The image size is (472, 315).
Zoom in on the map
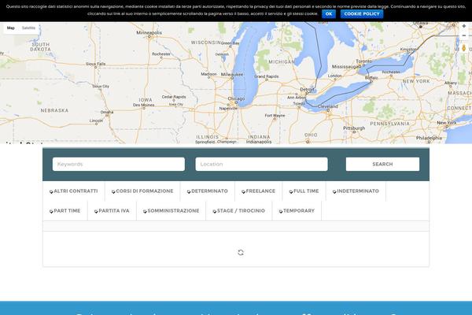point(464,26)
